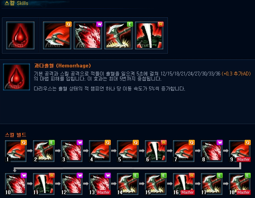Open the R ultimate skill icon
This screenshot has height=198, width=255.
pyautogui.click(x=149, y=35)
